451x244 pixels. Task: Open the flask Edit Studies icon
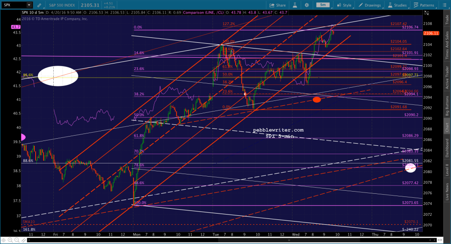coord(295,5)
